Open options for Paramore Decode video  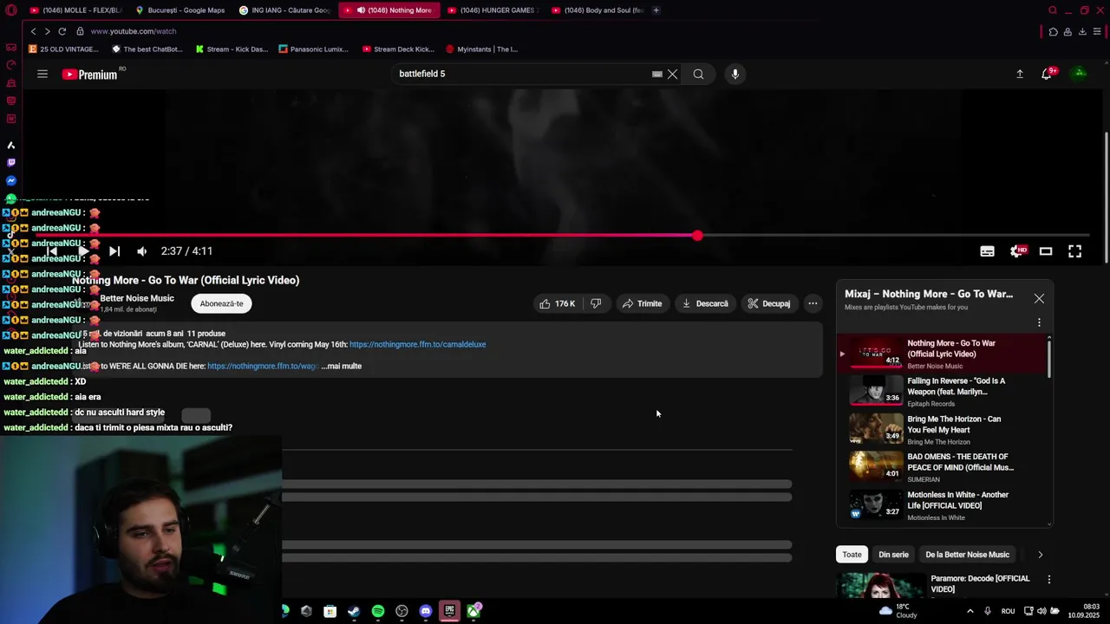1048,579
